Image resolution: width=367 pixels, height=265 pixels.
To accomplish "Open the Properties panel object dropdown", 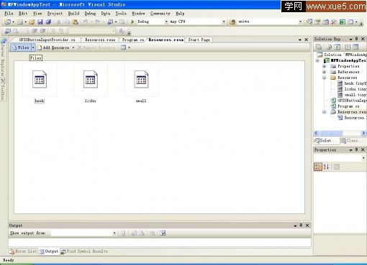I will click(x=363, y=158).
